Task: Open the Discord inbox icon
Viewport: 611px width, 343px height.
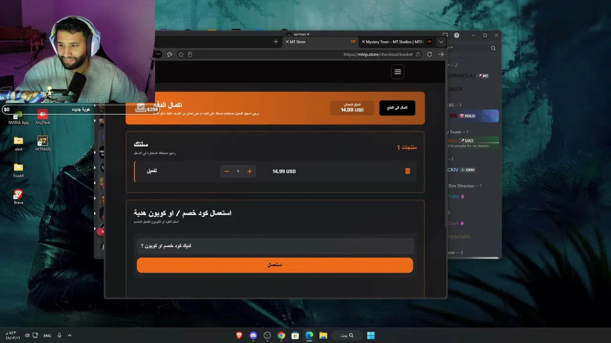Action: click(445, 35)
